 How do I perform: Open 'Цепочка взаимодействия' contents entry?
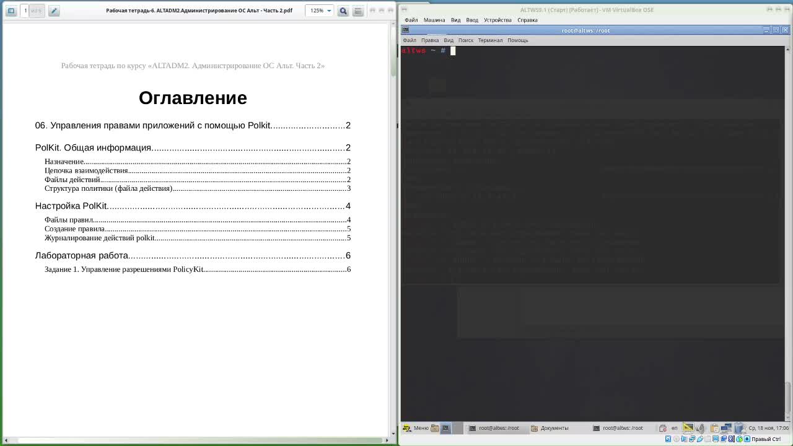pos(198,170)
